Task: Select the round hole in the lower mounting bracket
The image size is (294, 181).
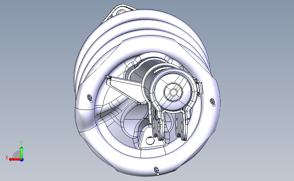Action: click(x=150, y=141)
